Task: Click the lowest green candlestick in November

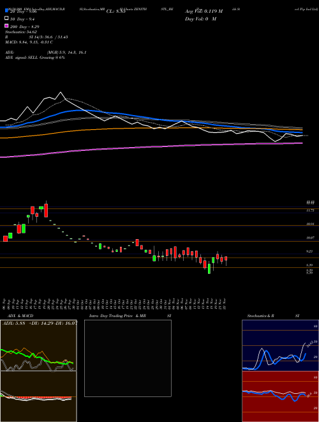Action: tap(209, 269)
